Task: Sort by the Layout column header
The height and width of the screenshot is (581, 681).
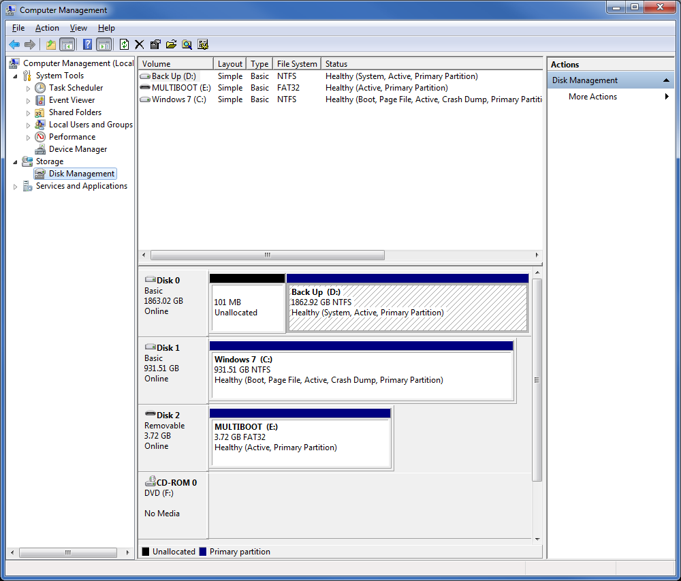Action: (x=229, y=64)
